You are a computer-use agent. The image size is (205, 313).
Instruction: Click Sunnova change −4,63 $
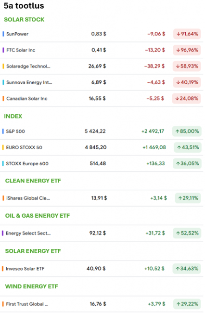point(156,82)
